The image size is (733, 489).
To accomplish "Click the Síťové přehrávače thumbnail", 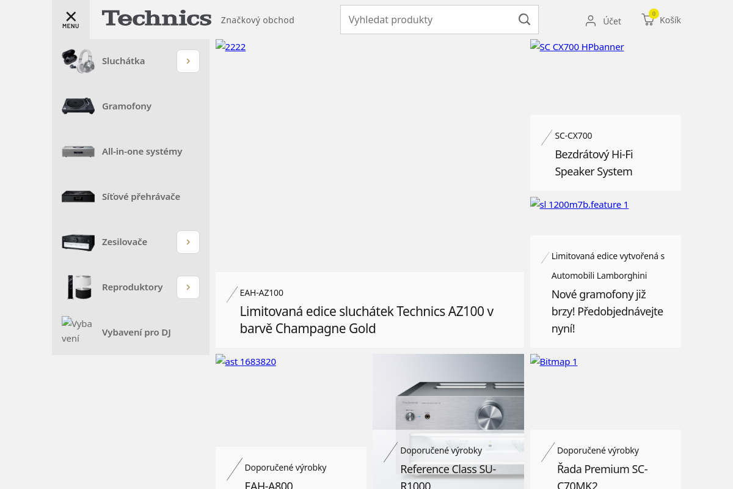I will 78,197.
